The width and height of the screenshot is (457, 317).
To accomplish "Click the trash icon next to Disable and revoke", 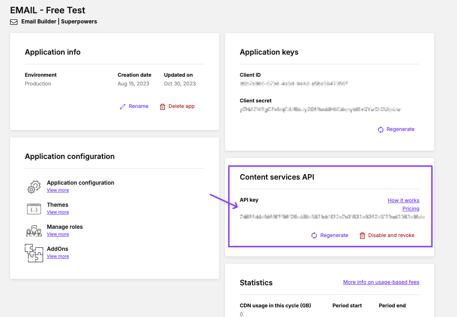I will click(x=362, y=236).
